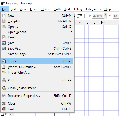Click the X coordinate input field
The height and width of the screenshot is (116, 119).
pos(98,16)
